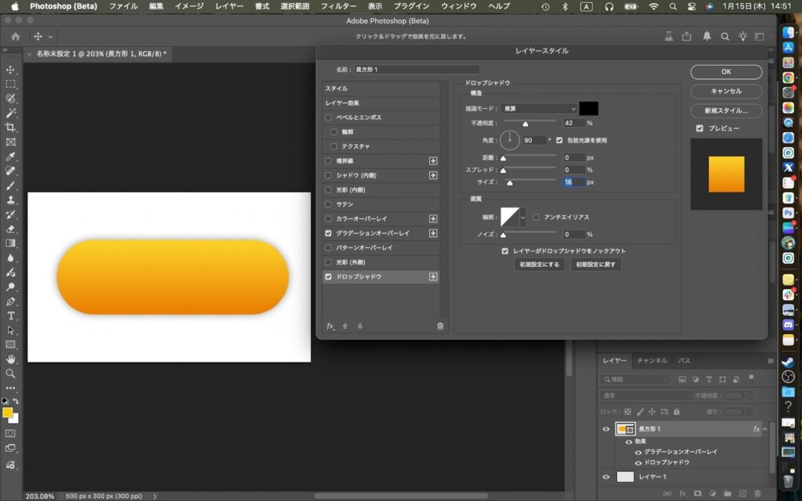This screenshot has height=501, width=802.
Task: Enable the ベベルとエンボス checkbox
Action: 329,117
